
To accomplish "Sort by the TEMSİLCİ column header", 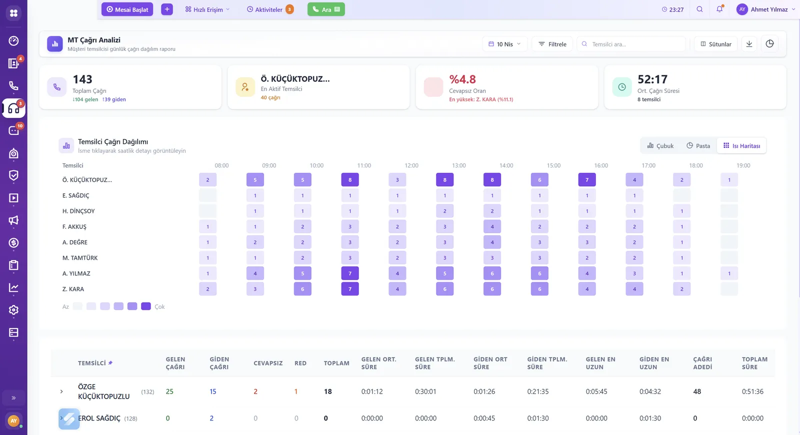I will tap(92, 363).
